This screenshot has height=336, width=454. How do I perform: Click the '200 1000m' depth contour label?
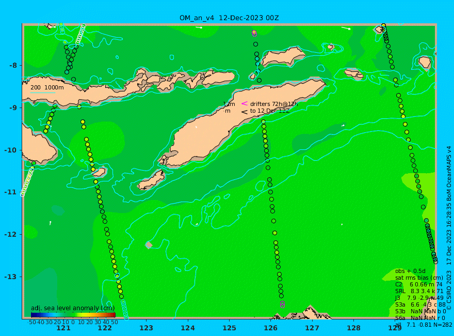coord(47,87)
